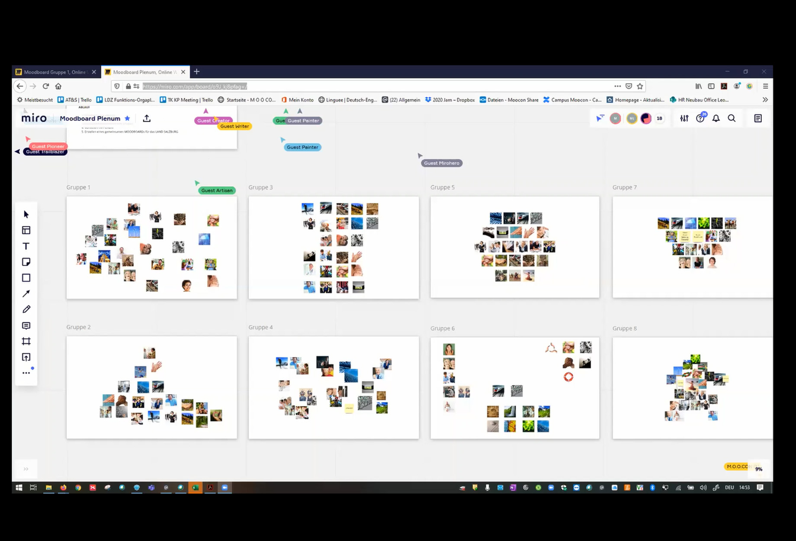Reload the current page

pyautogui.click(x=45, y=86)
